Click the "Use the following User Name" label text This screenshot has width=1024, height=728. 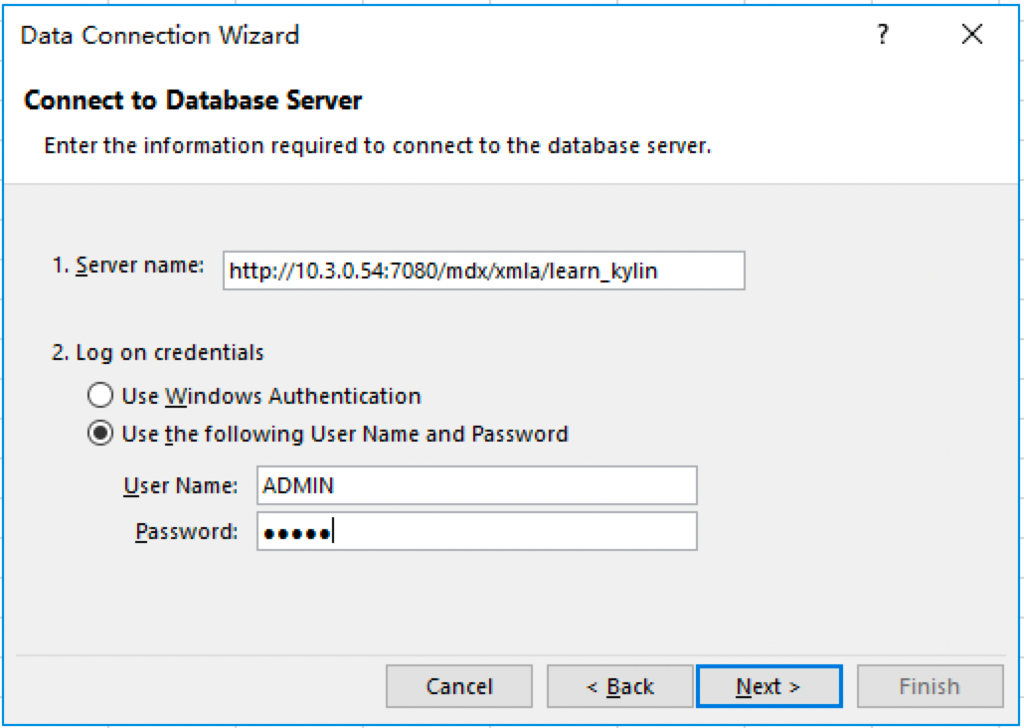pyautogui.click(x=345, y=434)
